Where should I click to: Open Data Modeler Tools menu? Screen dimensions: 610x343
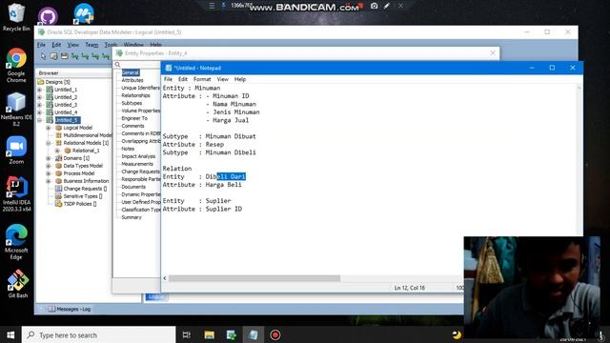point(111,45)
